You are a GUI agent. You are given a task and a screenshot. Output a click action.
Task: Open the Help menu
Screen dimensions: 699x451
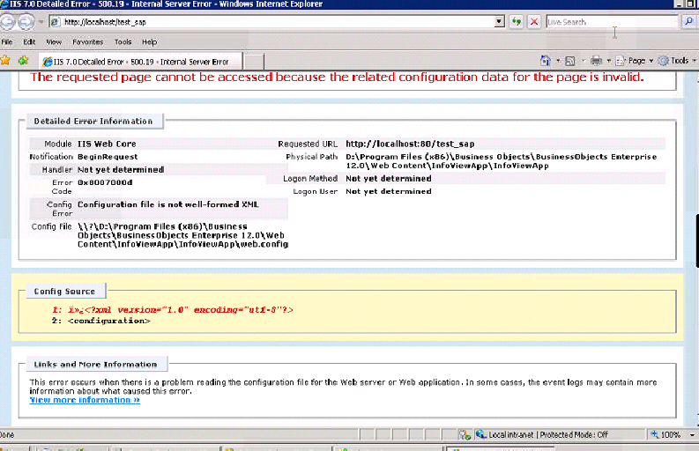tap(149, 42)
